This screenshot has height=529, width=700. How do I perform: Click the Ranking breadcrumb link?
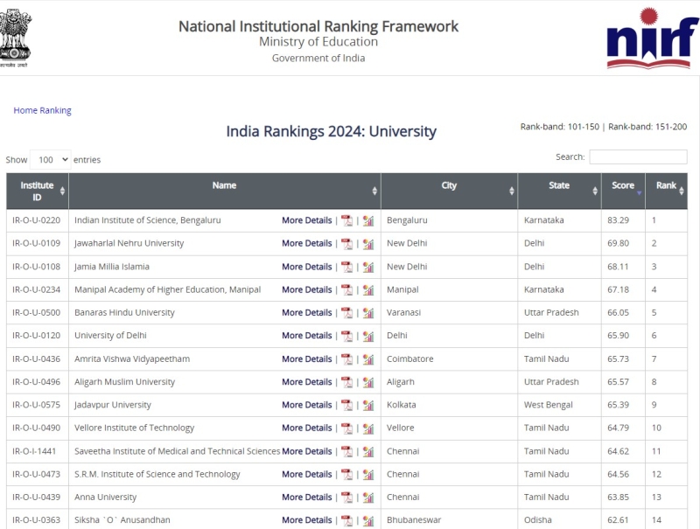(55, 111)
